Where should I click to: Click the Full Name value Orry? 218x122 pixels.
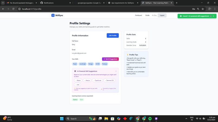pos(73,45)
